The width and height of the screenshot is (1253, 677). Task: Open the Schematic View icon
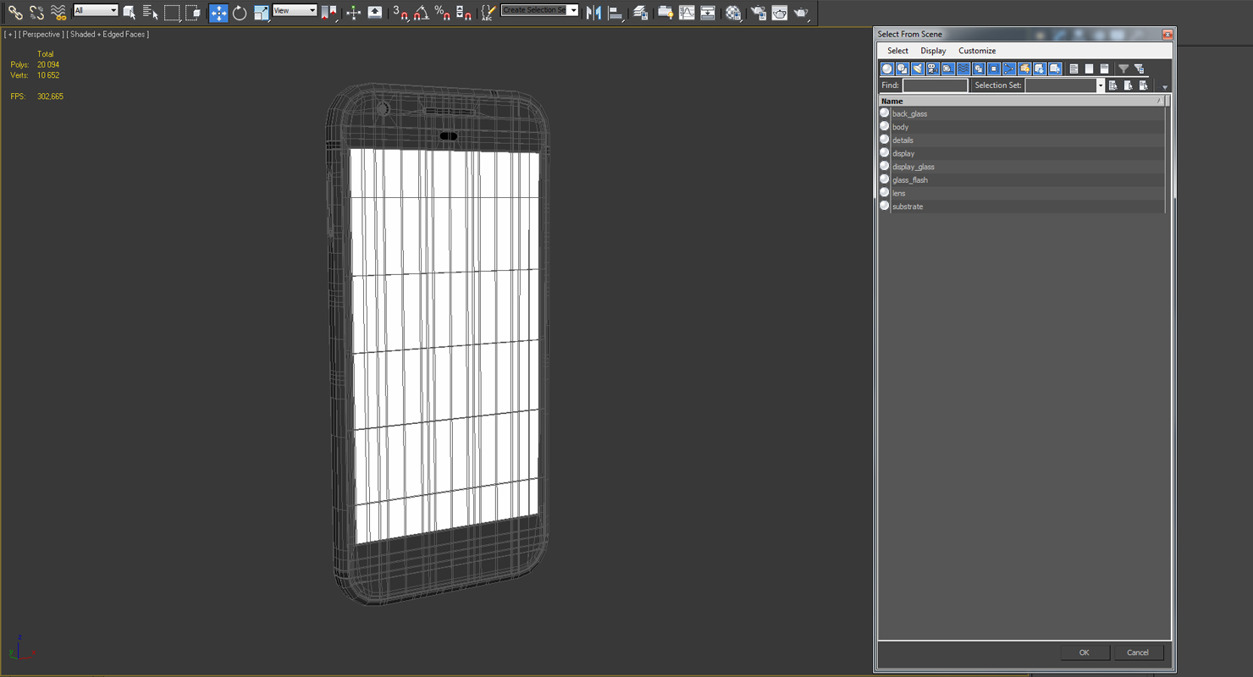point(708,13)
